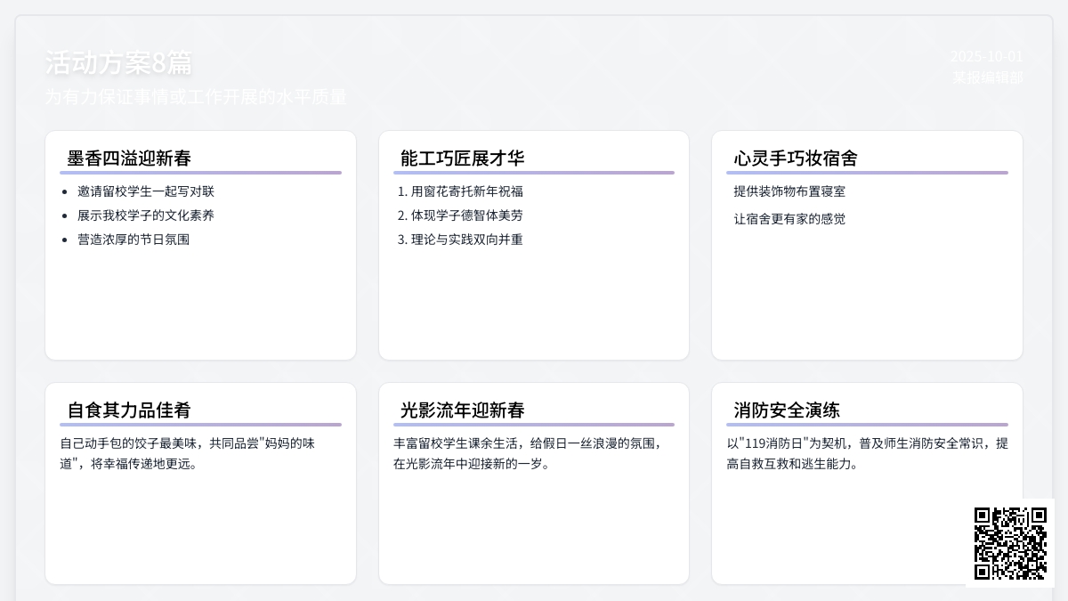The height and width of the screenshot is (601, 1068).
Task: Select the 能工巧匠展才华 heading
Action: click(x=462, y=158)
